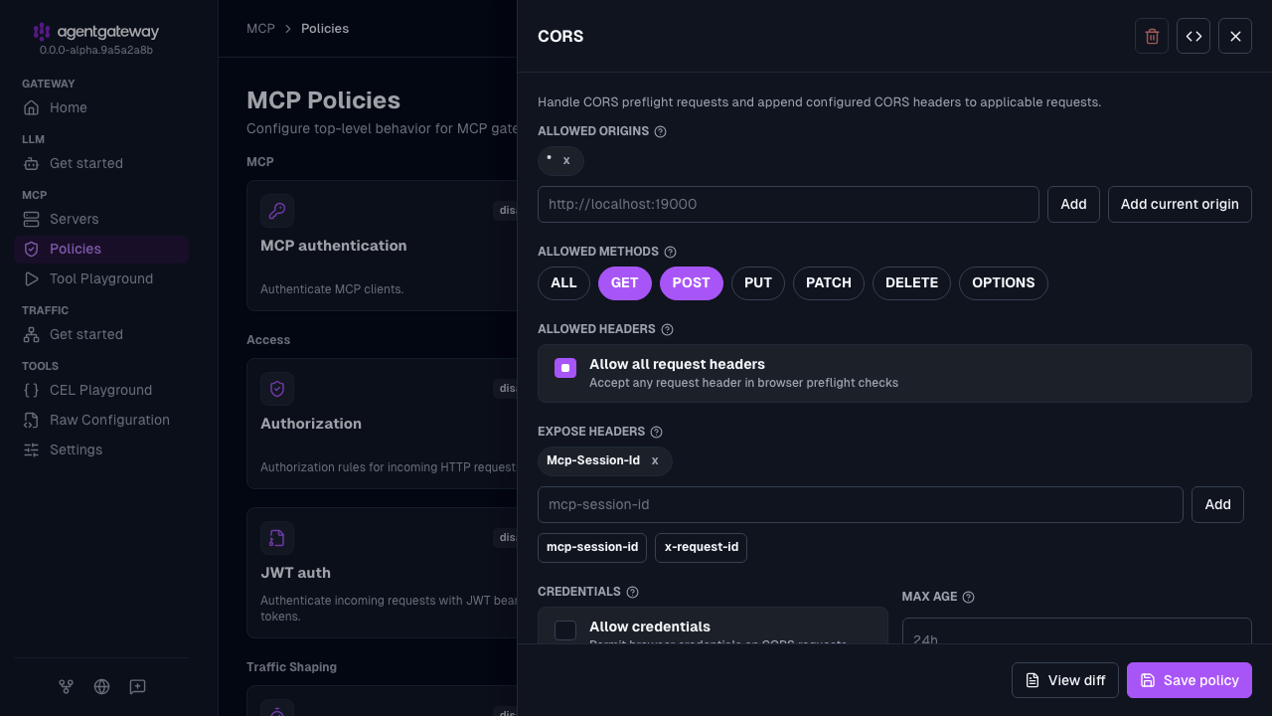
Task: Click the CEL Playground braces icon
Action: [x=31, y=390]
